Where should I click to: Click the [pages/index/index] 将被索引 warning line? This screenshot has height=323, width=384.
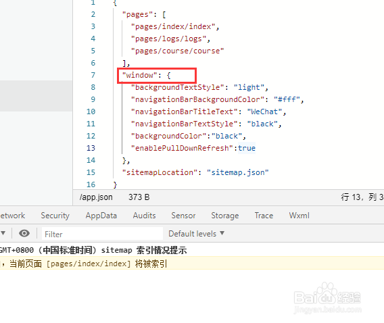pyautogui.click(x=107, y=264)
